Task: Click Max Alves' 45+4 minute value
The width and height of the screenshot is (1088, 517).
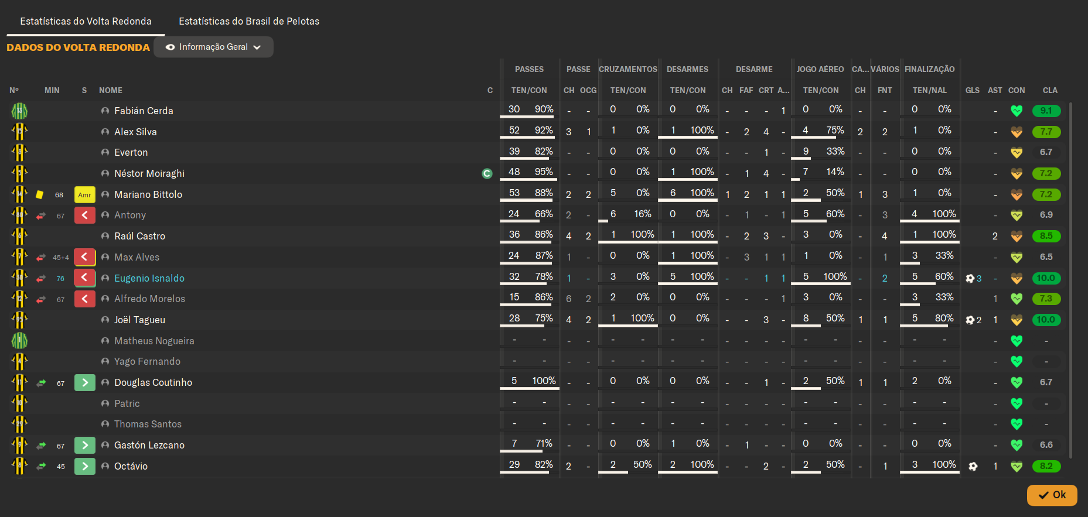Action: pyautogui.click(x=61, y=257)
